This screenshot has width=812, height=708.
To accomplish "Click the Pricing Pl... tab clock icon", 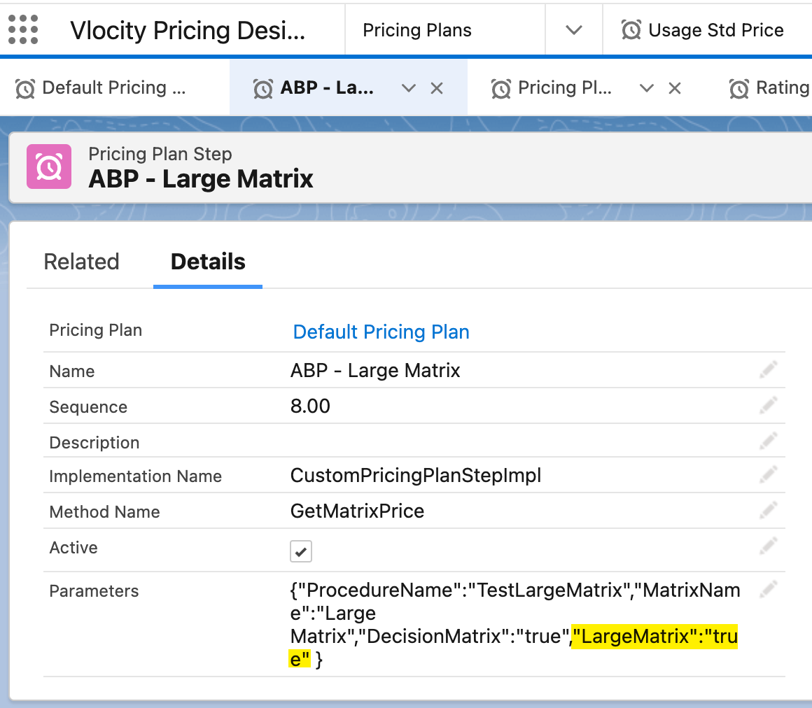I will [x=500, y=88].
